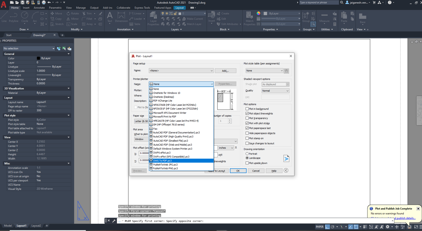
Task: Open the Layout2 tab
Action: (36, 226)
